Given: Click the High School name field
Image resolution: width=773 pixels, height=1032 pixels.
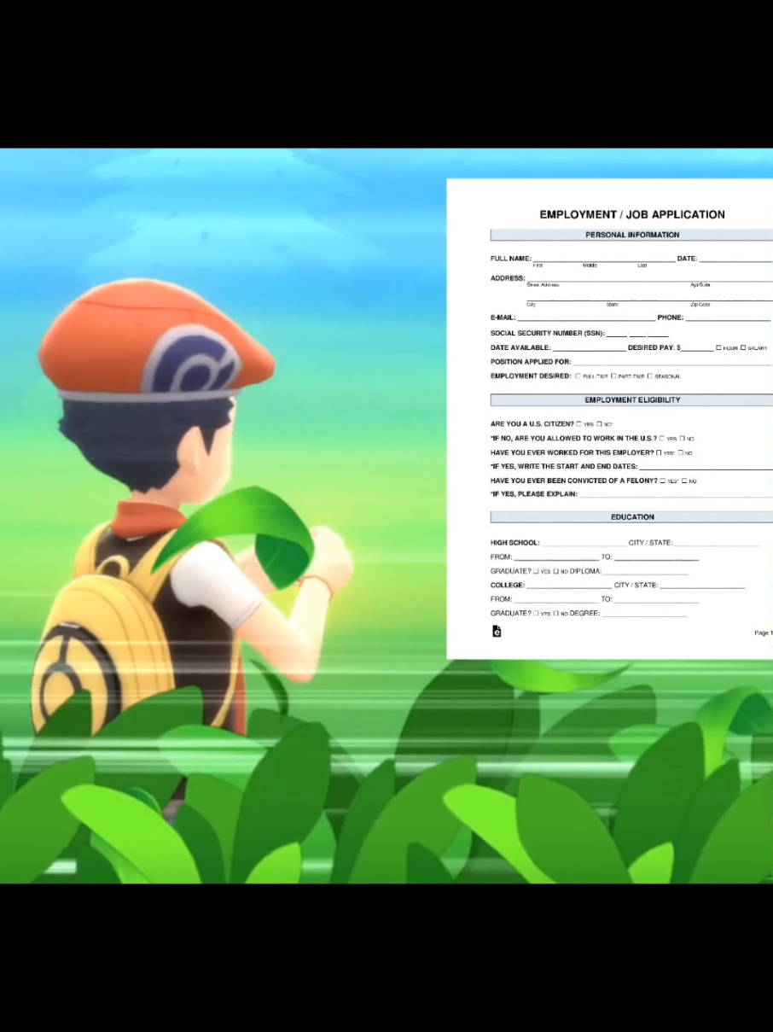Looking at the screenshot, I should point(584,543).
